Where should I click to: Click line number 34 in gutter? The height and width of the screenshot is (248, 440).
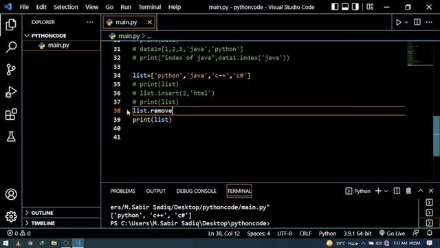tap(117, 75)
